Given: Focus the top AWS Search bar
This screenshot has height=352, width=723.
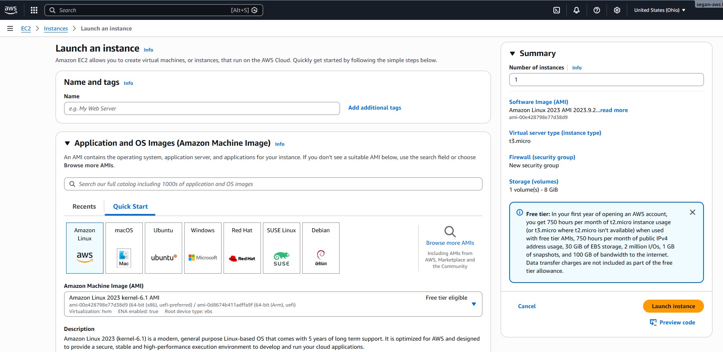Looking at the screenshot, I should click(x=154, y=10).
